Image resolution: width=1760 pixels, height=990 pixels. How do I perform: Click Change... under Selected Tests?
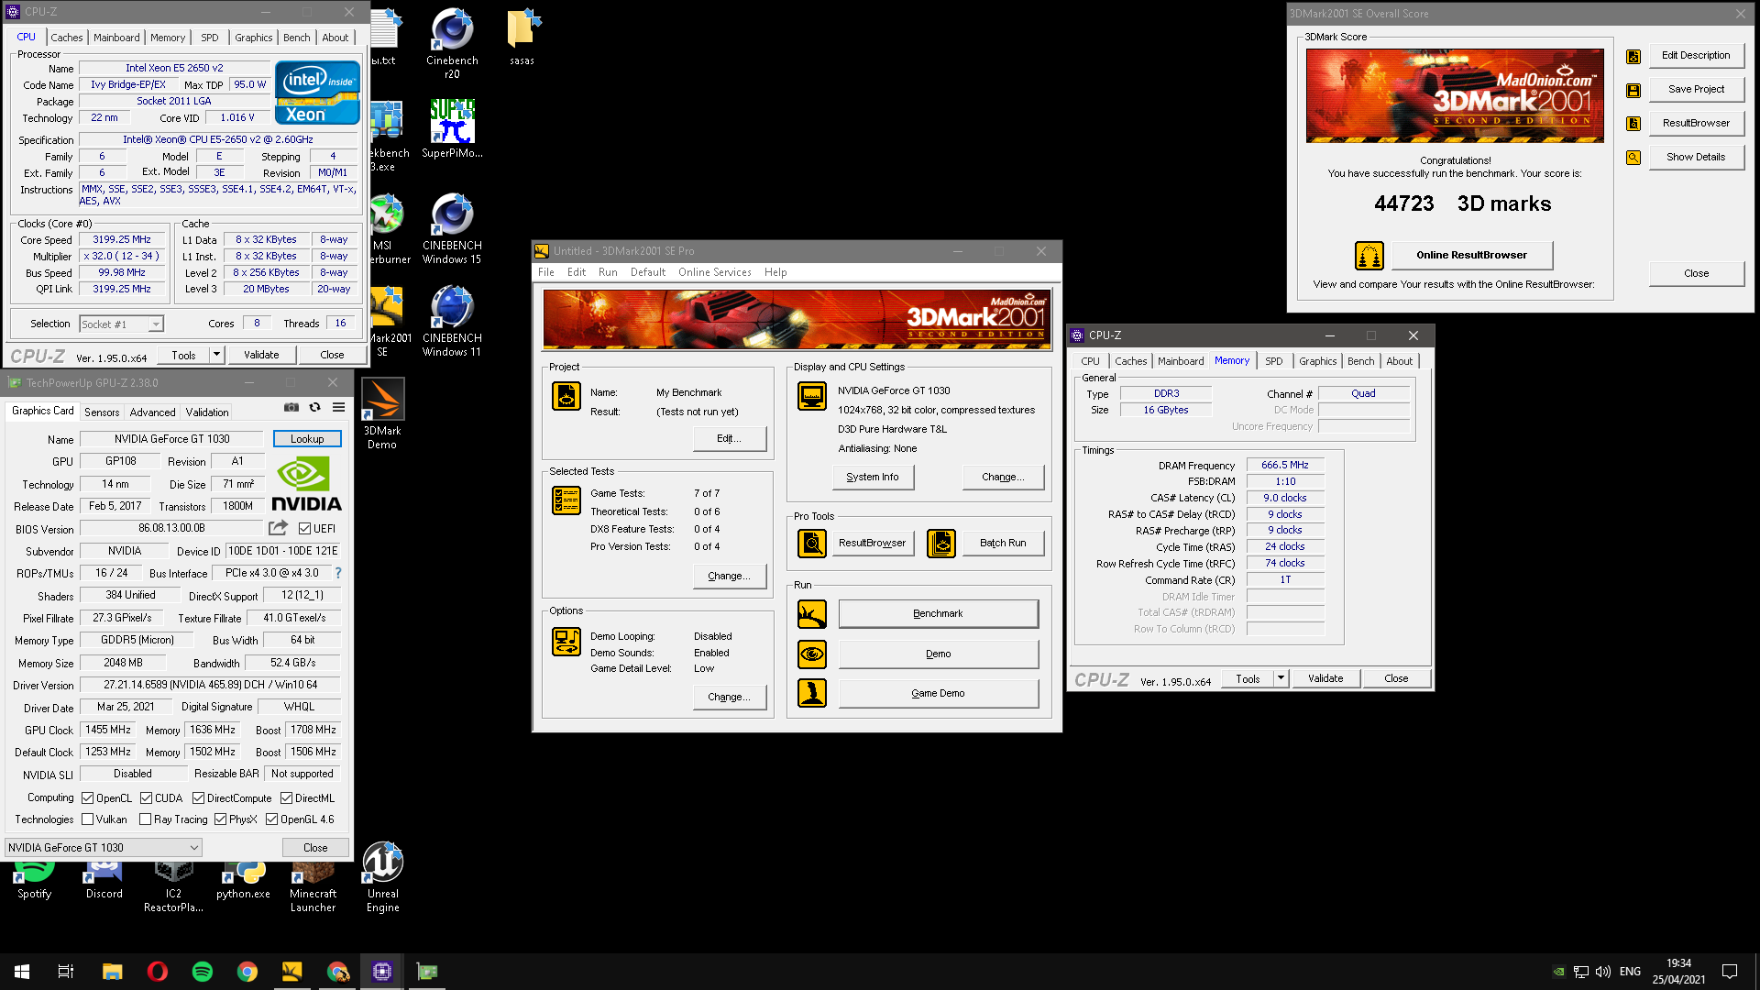(729, 576)
